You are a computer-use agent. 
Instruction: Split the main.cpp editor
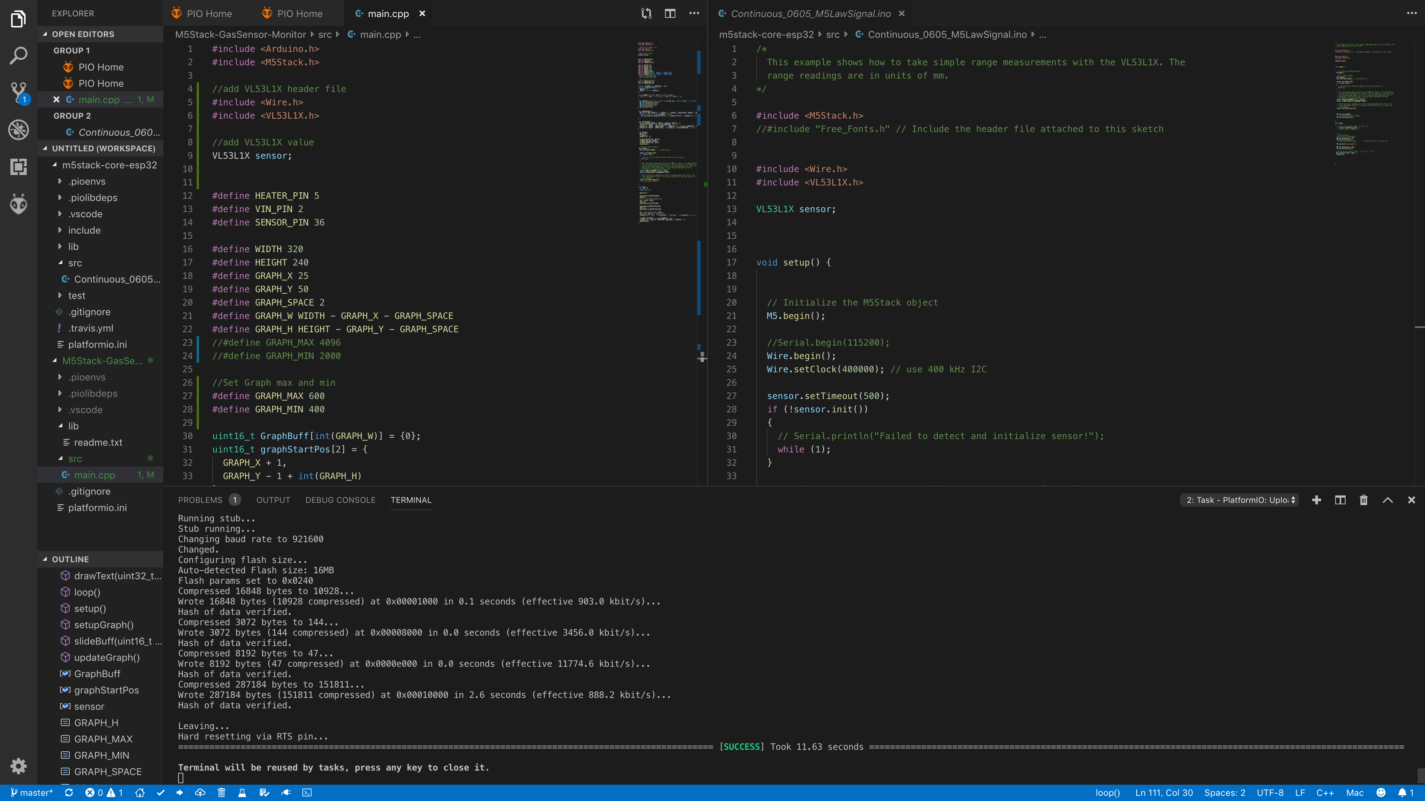coord(670,13)
